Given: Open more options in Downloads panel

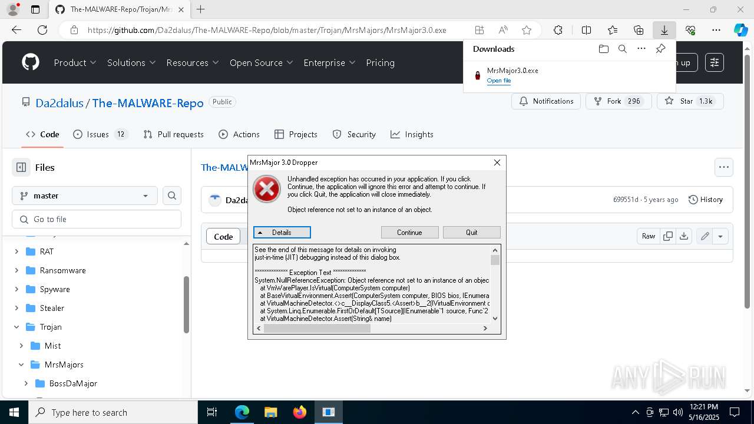Looking at the screenshot, I should [641, 49].
